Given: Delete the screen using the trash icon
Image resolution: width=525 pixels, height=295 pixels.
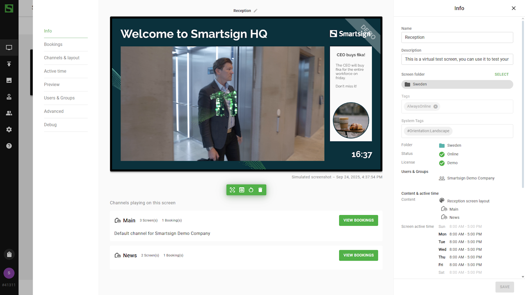Looking at the screenshot, I should 260,190.
